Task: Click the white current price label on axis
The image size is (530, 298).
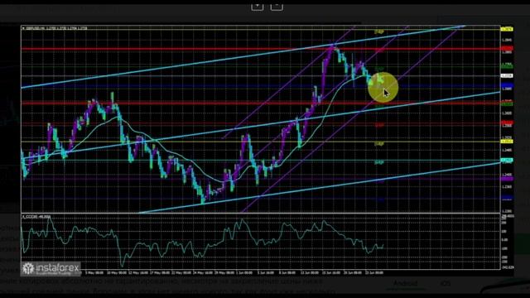Action: [x=507, y=75]
